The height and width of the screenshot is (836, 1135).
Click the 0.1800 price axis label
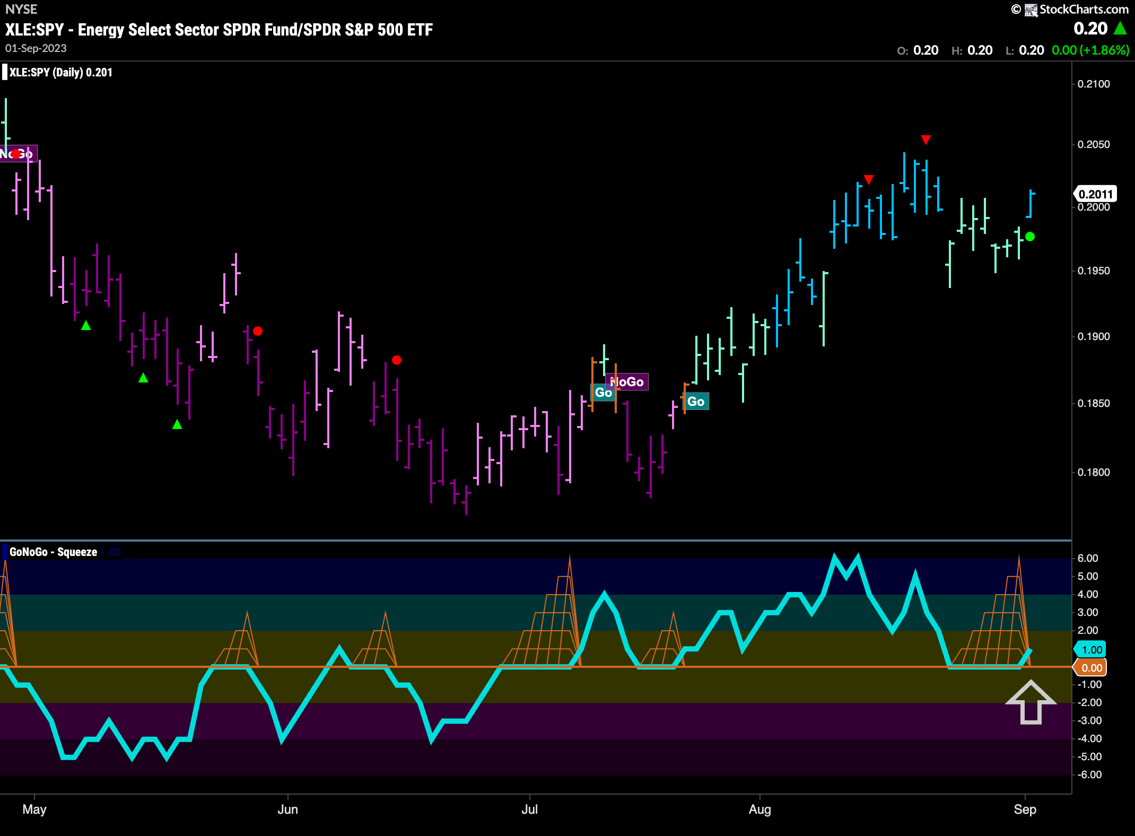coord(1094,472)
